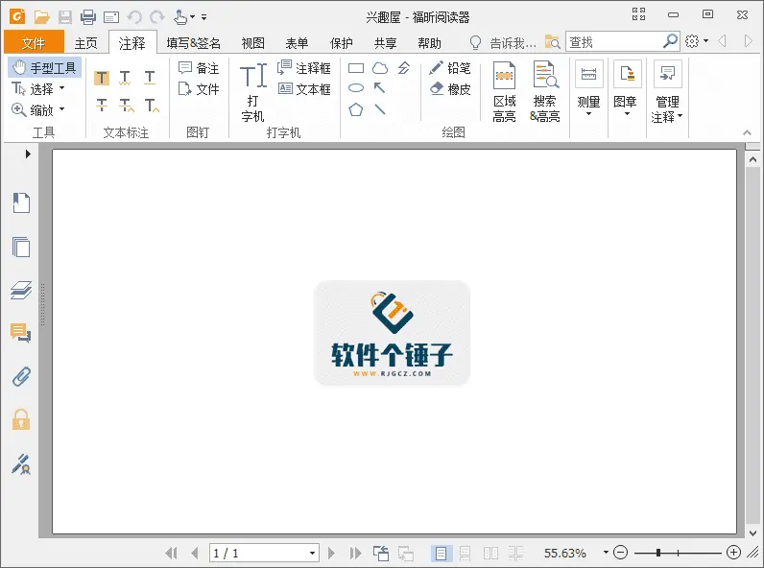
Task: Click the email envelope icon in the quick access toolbar
Action: point(111,18)
